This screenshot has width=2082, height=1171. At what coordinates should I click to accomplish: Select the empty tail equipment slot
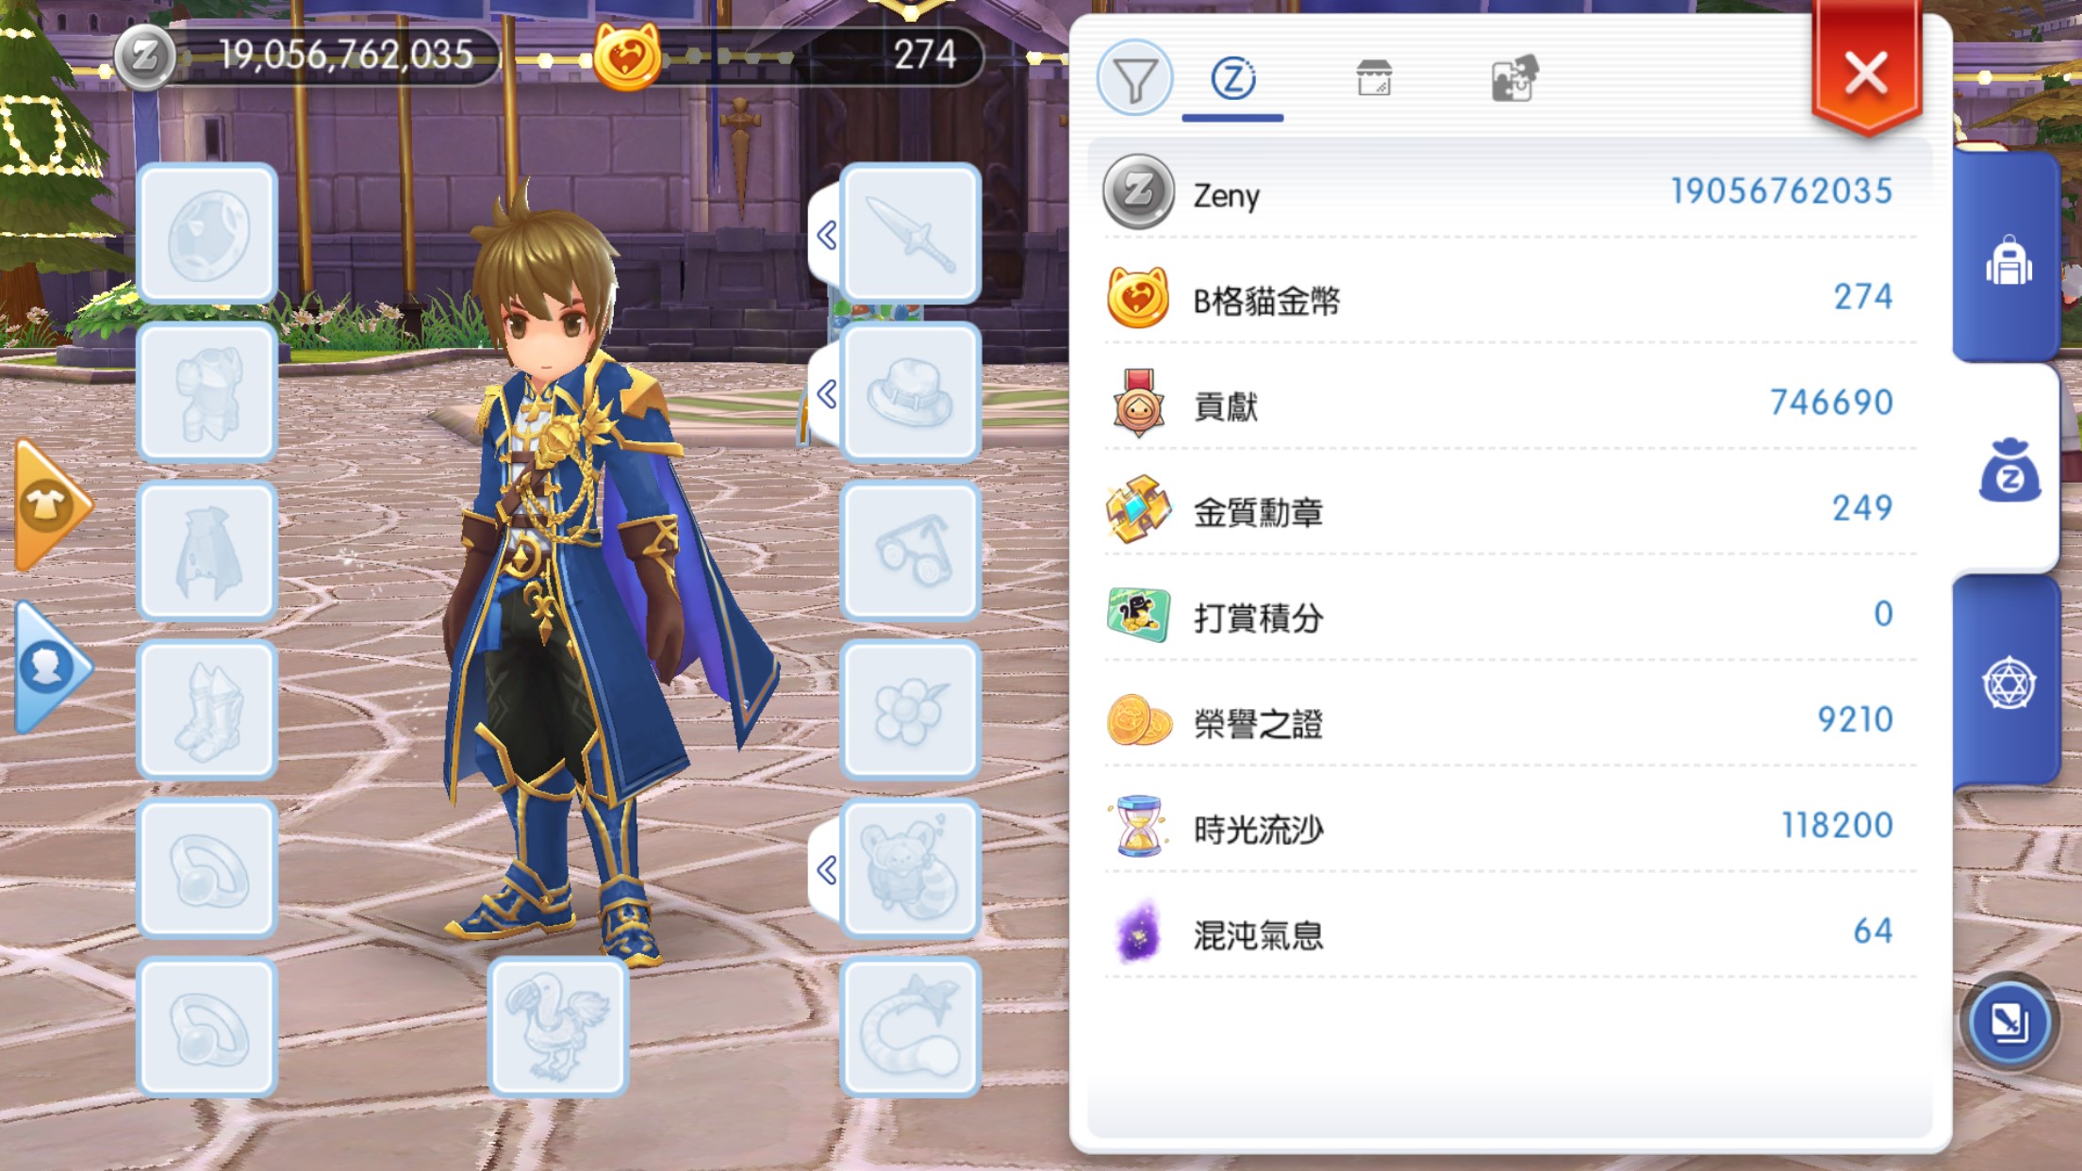[x=911, y=1028]
